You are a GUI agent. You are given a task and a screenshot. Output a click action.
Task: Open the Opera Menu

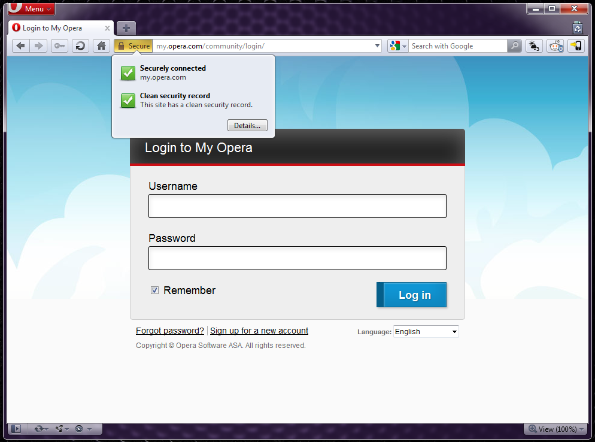pyautogui.click(x=32, y=9)
